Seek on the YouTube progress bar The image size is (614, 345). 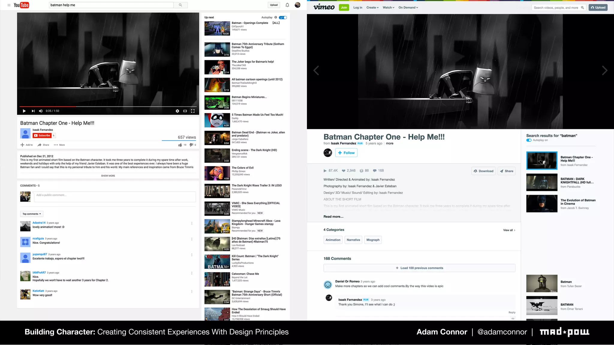click(108, 106)
